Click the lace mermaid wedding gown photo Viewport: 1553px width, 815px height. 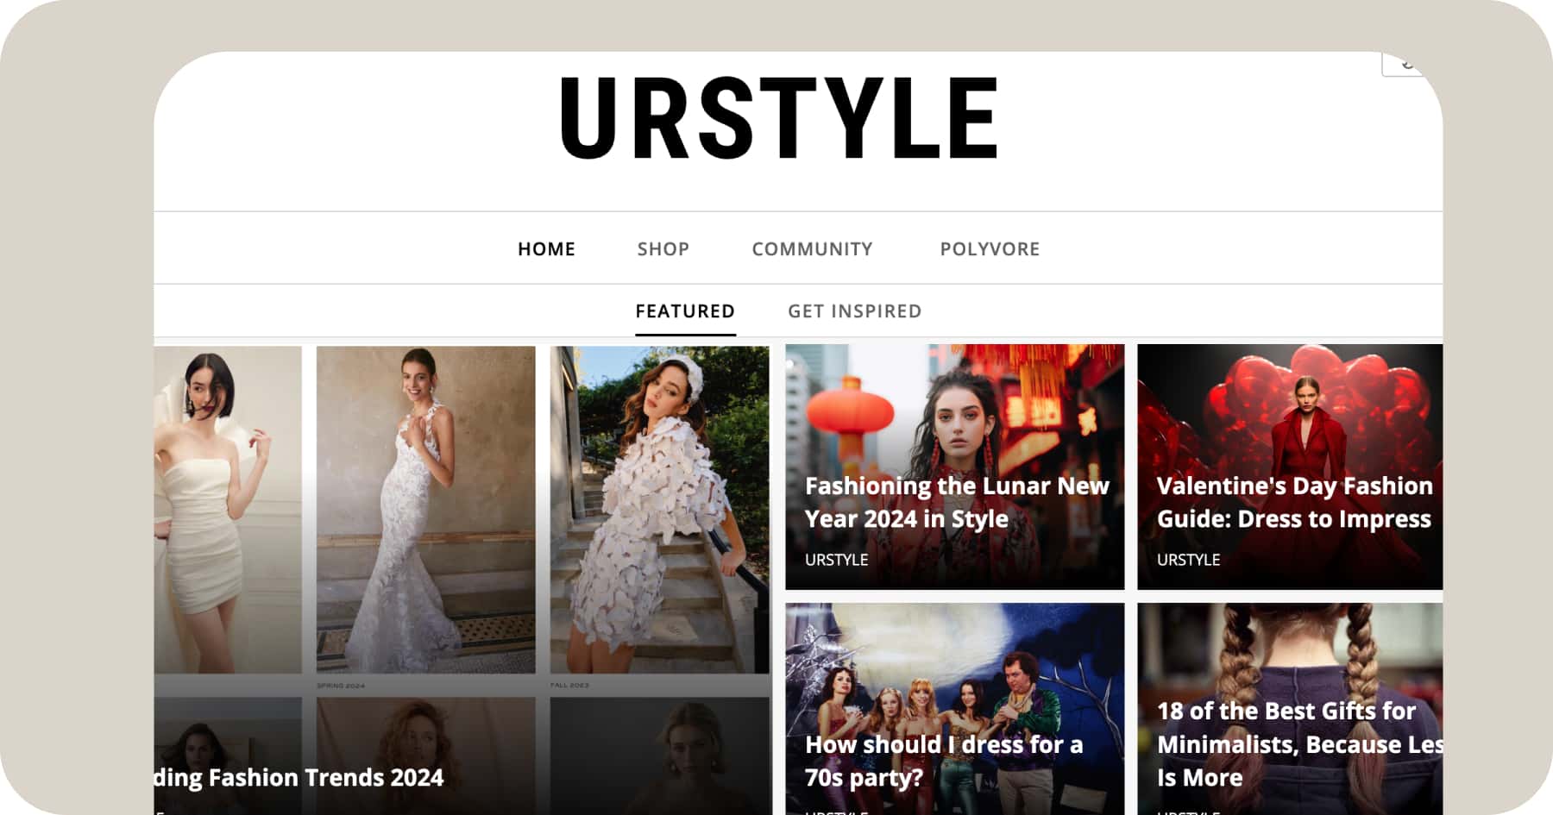click(425, 510)
